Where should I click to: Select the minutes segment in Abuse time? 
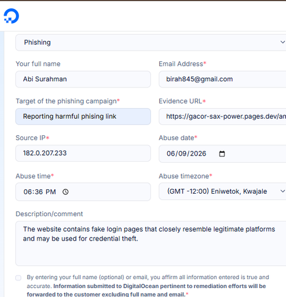coord(39,192)
